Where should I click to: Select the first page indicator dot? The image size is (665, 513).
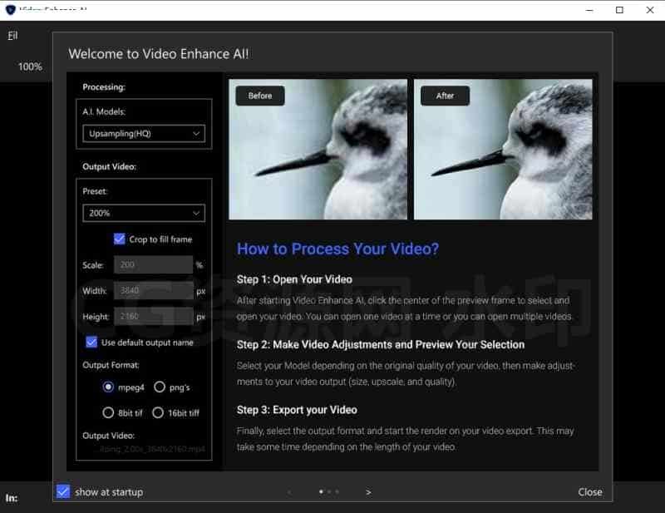pyautogui.click(x=321, y=491)
